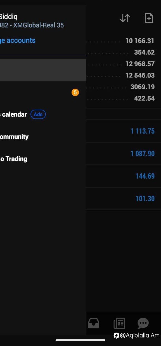Select the highlighted gray menu row
161x346 pixels.
coord(43,70)
